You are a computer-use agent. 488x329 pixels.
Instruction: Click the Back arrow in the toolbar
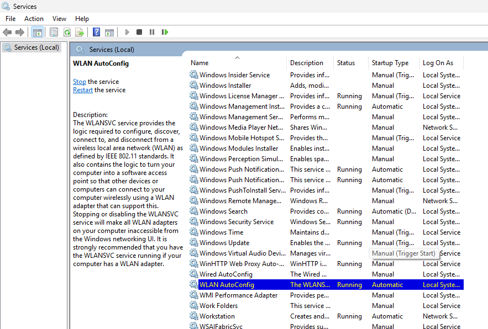pyautogui.click(x=7, y=33)
